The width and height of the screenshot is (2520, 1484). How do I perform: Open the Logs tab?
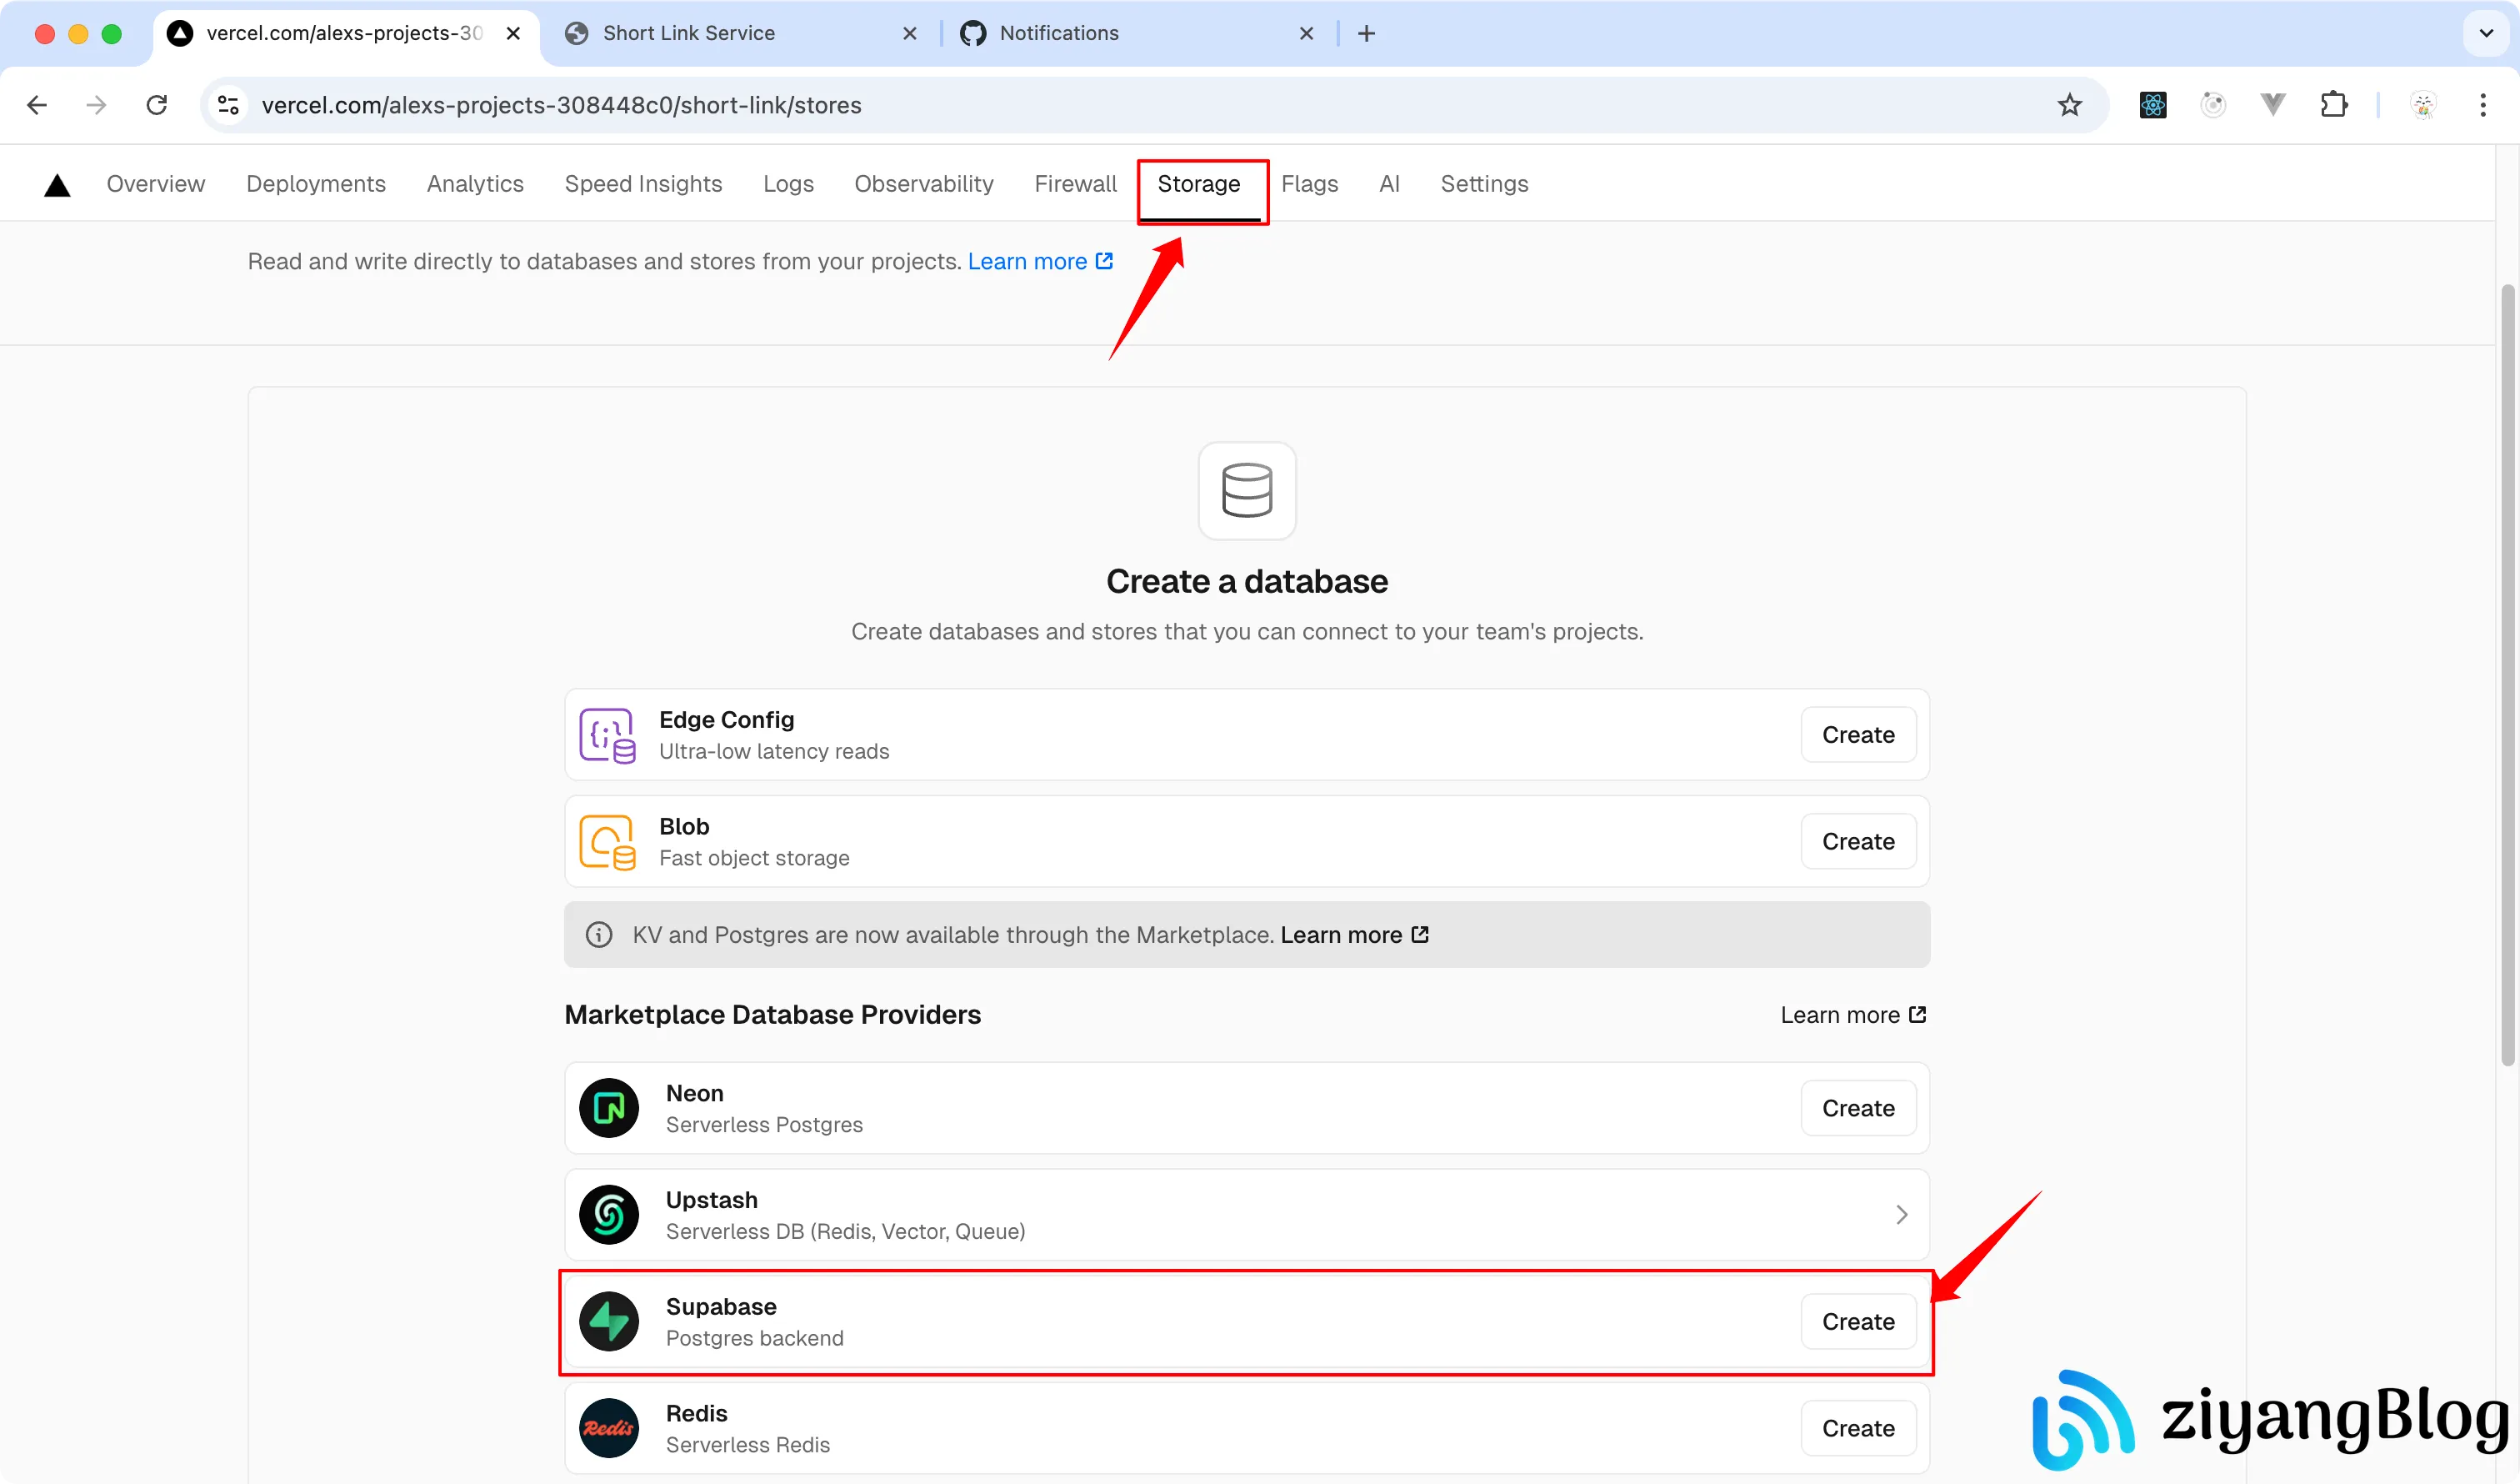pos(788,184)
